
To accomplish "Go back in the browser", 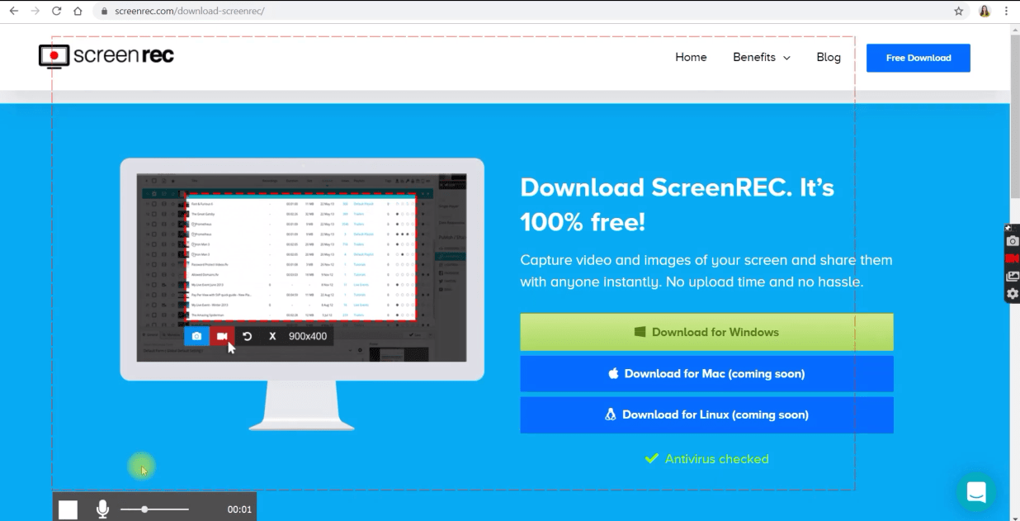I will [13, 12].
